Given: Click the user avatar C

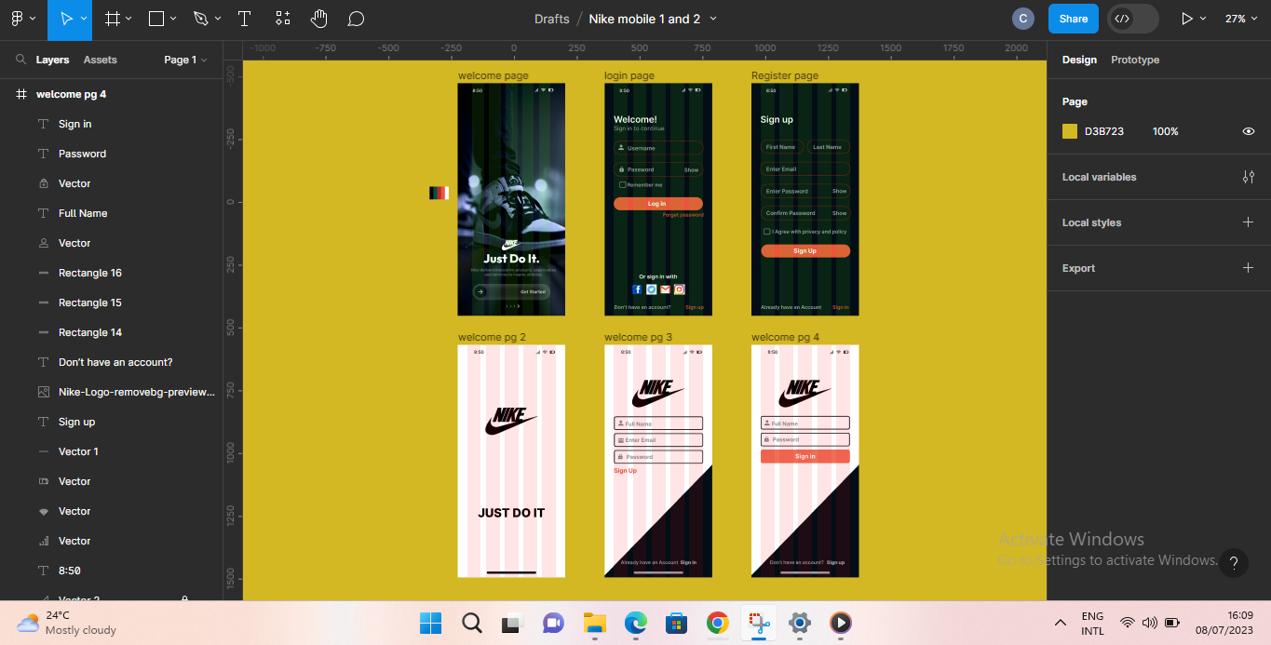Looking at the screenshot, I should click(1023, 19).
